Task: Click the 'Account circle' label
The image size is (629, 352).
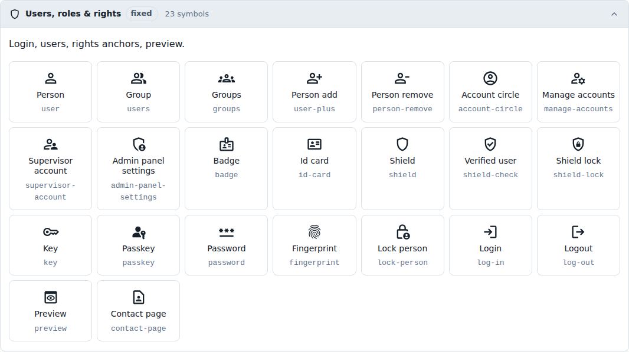Action: (x=490, y=95)
